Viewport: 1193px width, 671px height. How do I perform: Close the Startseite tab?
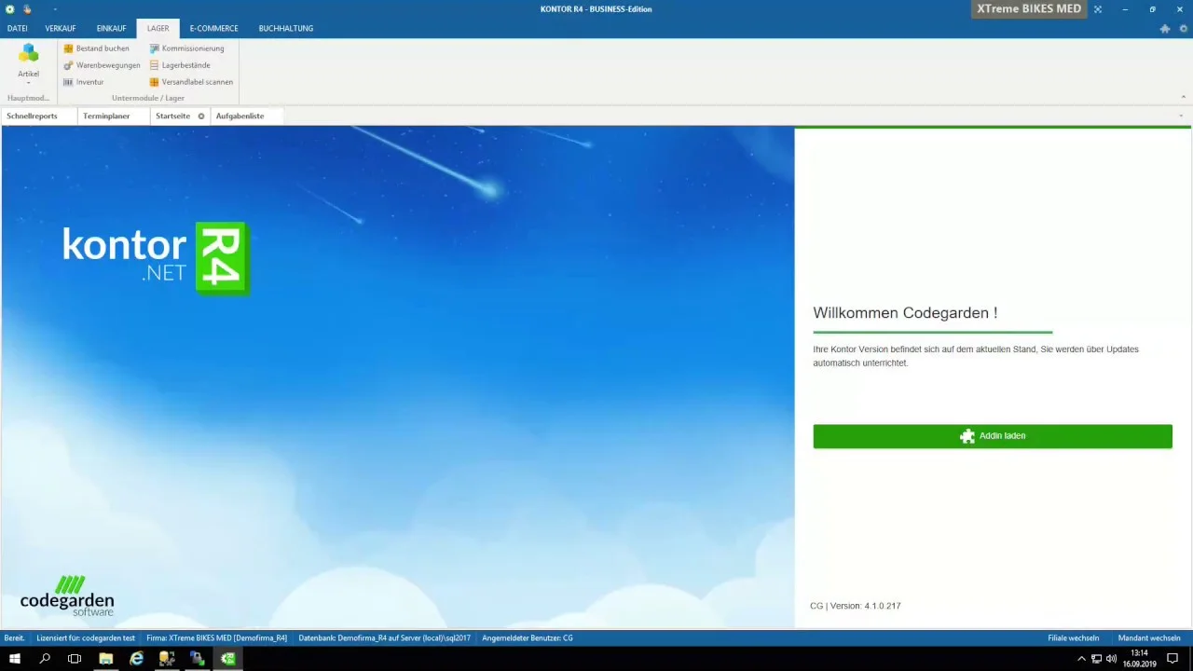coord(200,116)
